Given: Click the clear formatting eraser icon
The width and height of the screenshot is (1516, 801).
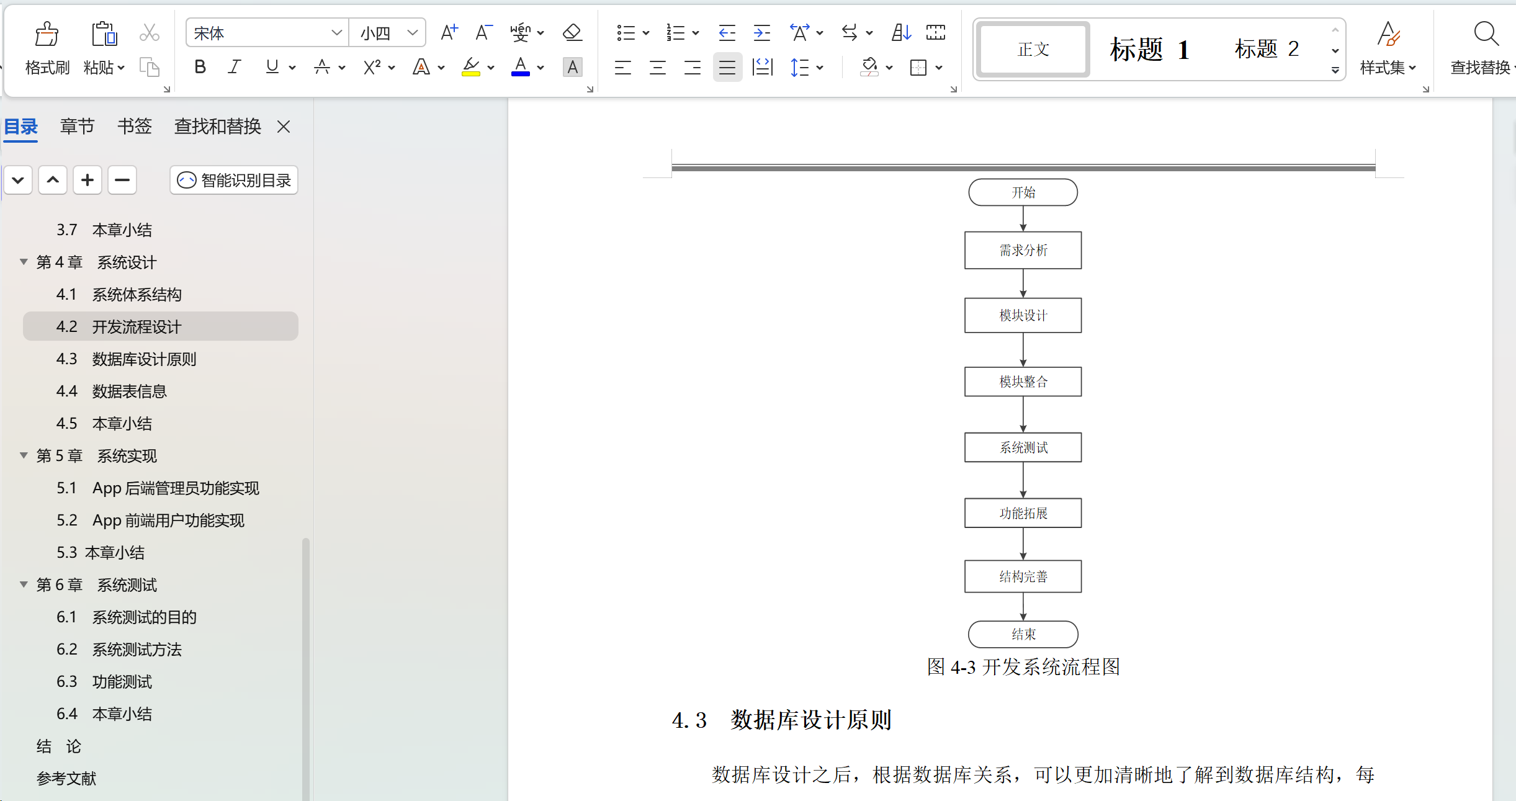Looking at the screenshot, I should 572,32.
